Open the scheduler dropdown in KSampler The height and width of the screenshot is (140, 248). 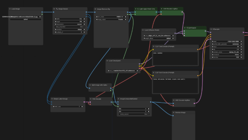click(227, 55)
